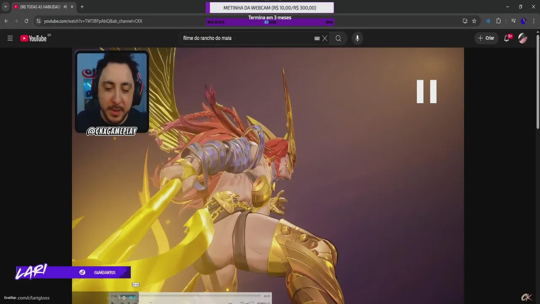The width and height of the screenshot is (540, 304).
Task: Open the blue sound-waves extension
Action: click(488, 21)
